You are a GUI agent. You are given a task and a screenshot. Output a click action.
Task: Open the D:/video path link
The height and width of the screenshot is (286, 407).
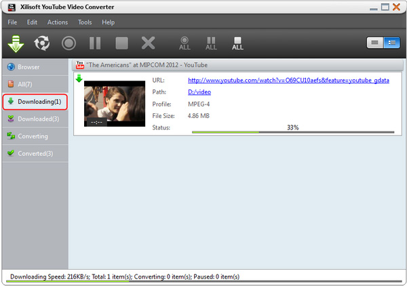point(201,92)
